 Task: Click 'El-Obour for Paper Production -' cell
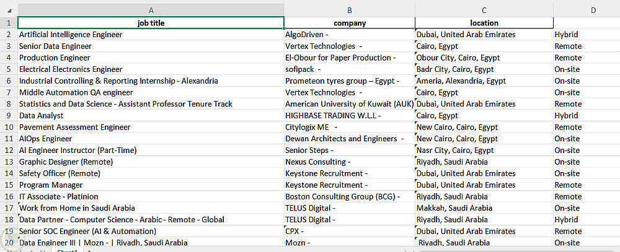[x=350, y=58]
